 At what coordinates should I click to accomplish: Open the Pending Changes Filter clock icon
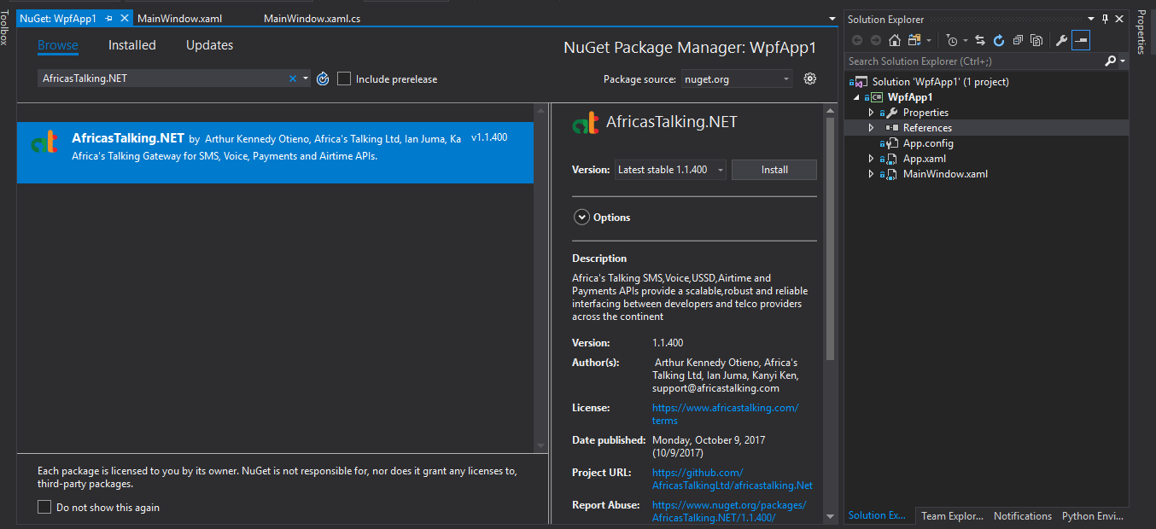pos(953,40)
